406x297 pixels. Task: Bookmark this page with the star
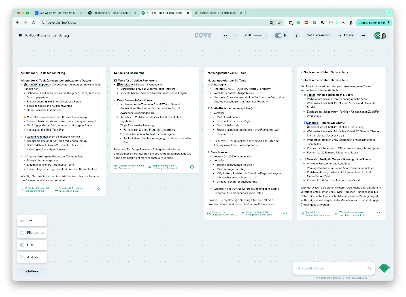click(x=279, y=23)
